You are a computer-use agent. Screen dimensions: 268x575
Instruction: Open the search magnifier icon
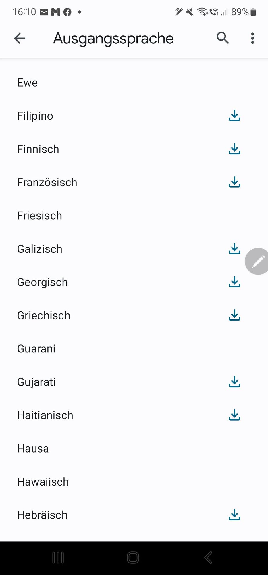click(223, 38)
